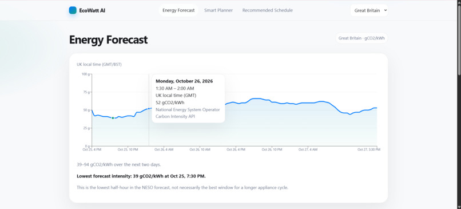
Task: Click the tooltip time '1:30 AM – 2:00 AM'
Action: click(174, 88)
